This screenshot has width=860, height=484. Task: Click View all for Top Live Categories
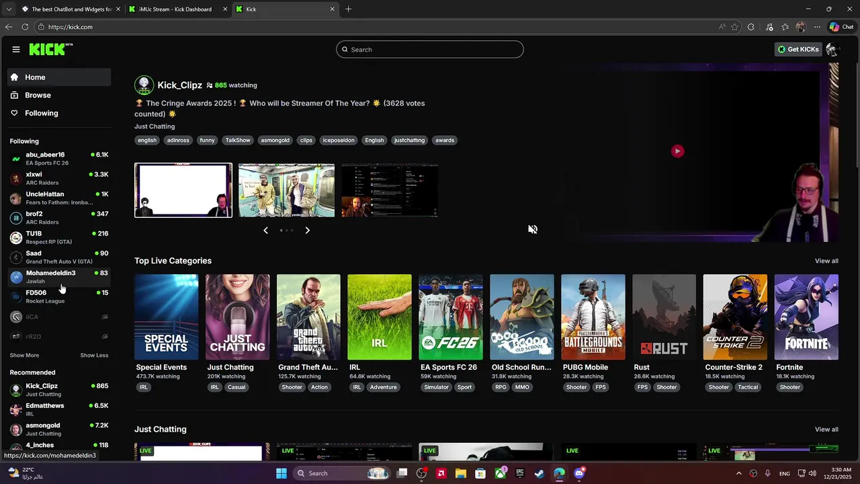point(826,261)
